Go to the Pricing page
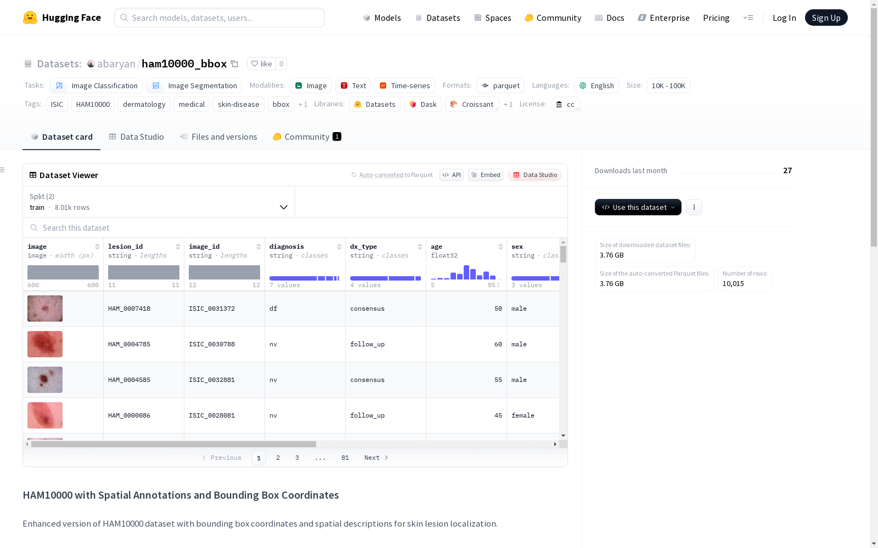Viewport: 878px width, 548px height. point(716,18)
